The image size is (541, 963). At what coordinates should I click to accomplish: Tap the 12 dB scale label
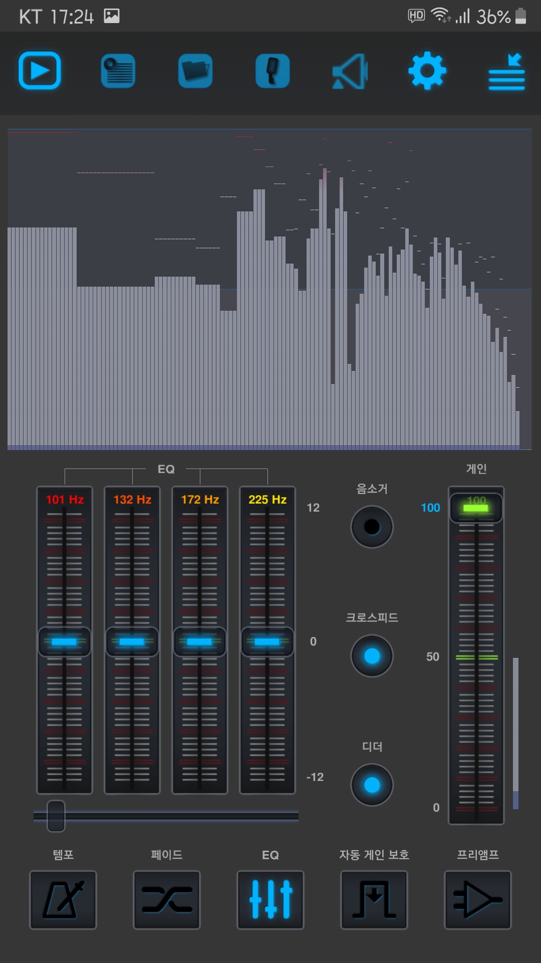pos(313,508)
